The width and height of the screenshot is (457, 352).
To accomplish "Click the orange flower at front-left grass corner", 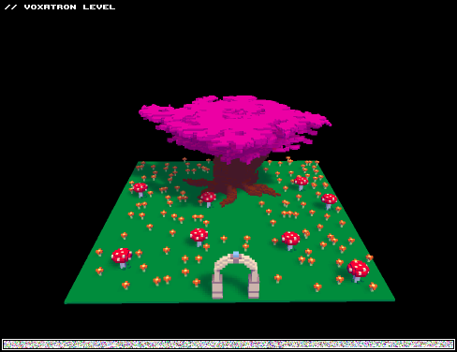I will coord(125,285).
